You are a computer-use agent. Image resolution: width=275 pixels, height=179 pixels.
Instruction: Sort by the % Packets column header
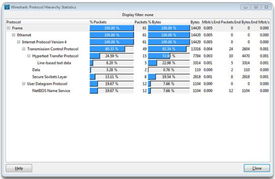click(x=98, y=22)
